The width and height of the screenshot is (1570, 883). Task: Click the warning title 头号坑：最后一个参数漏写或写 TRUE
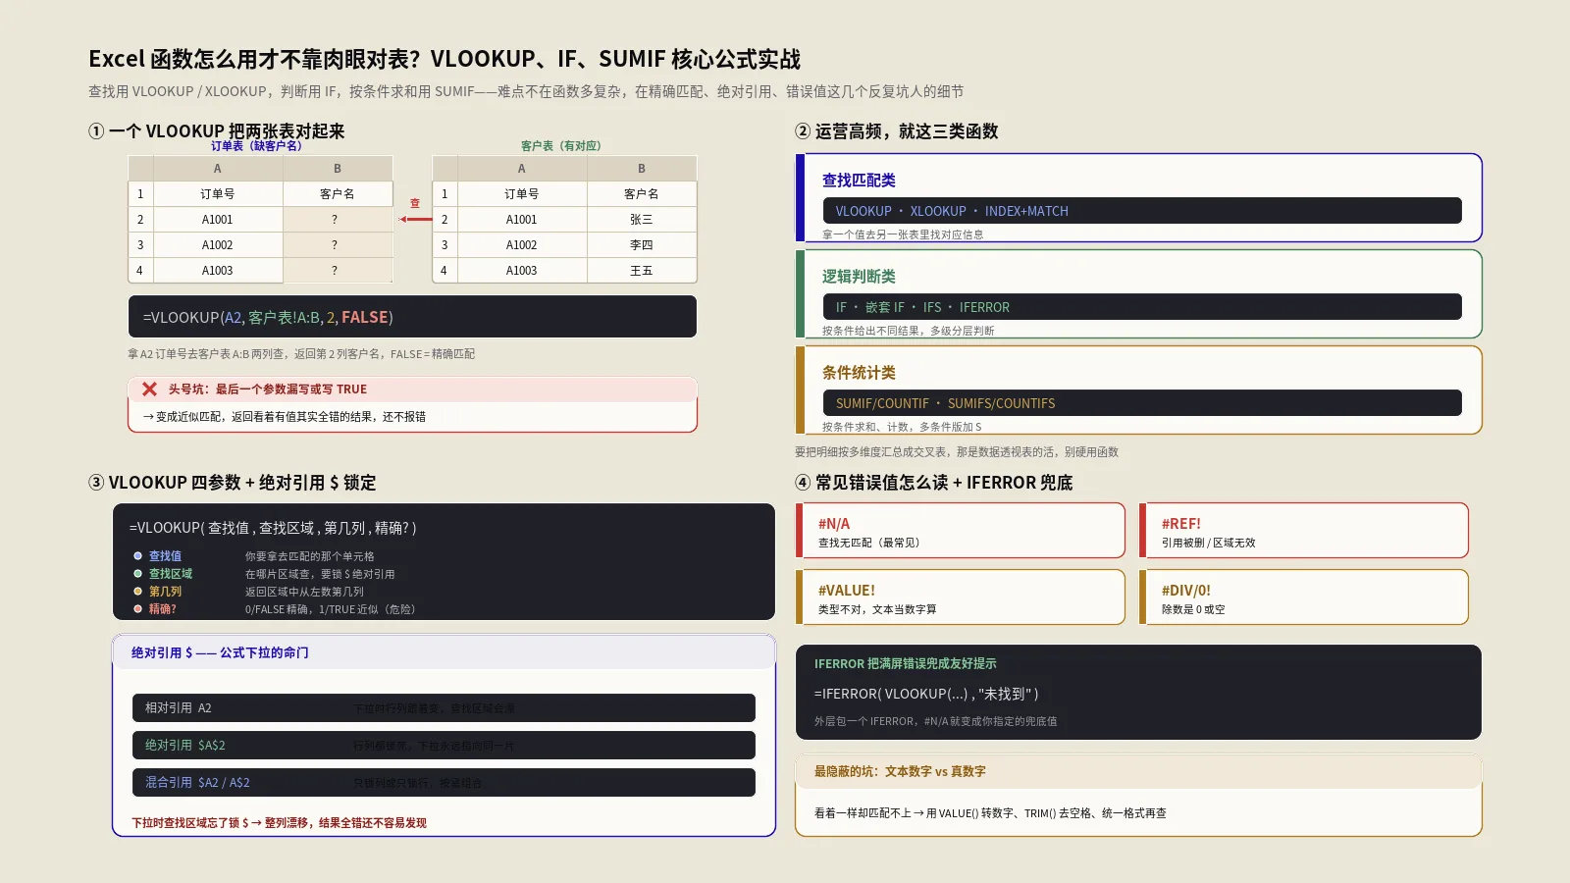267,390
